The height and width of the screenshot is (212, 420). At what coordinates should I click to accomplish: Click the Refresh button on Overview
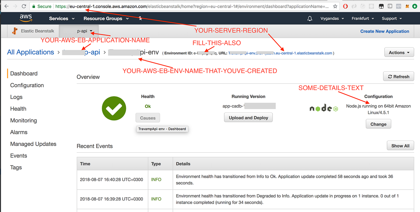tap(398, 76)
